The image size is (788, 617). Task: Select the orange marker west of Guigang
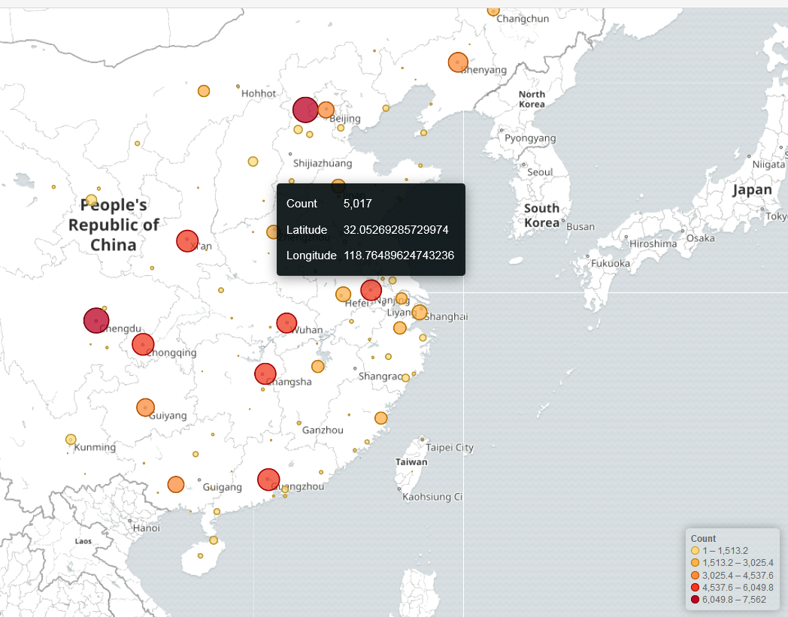(x=176, y=484)
